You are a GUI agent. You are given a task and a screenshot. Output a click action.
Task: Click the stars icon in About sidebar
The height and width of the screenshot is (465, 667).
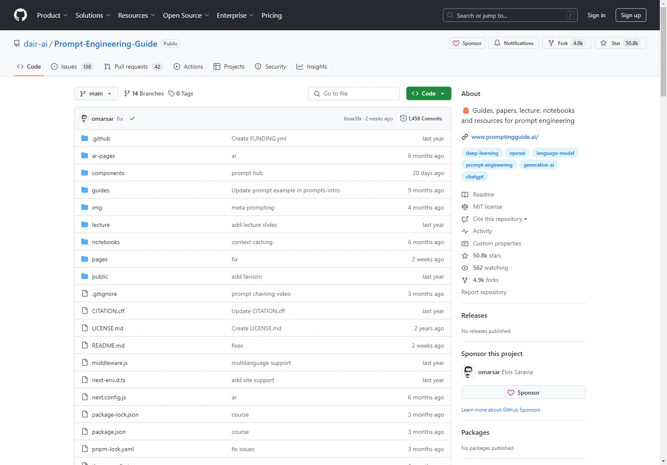(465, 255)
